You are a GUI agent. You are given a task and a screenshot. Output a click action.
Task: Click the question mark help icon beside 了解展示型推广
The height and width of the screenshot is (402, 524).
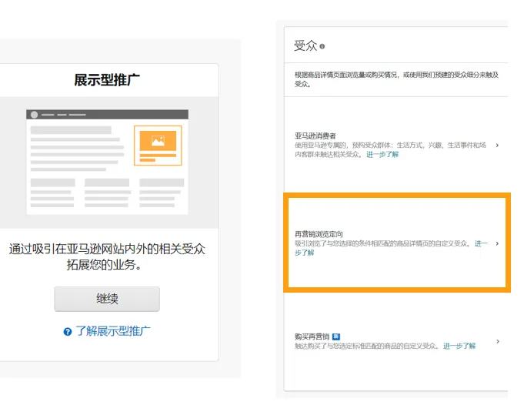[x=68, y=332]
